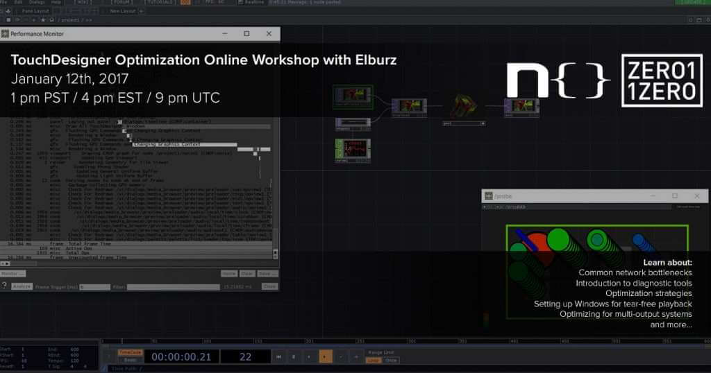Screen dimensions: 711x373
Task: Enable Loop range limit mode
Action: (x=373, y=361)
